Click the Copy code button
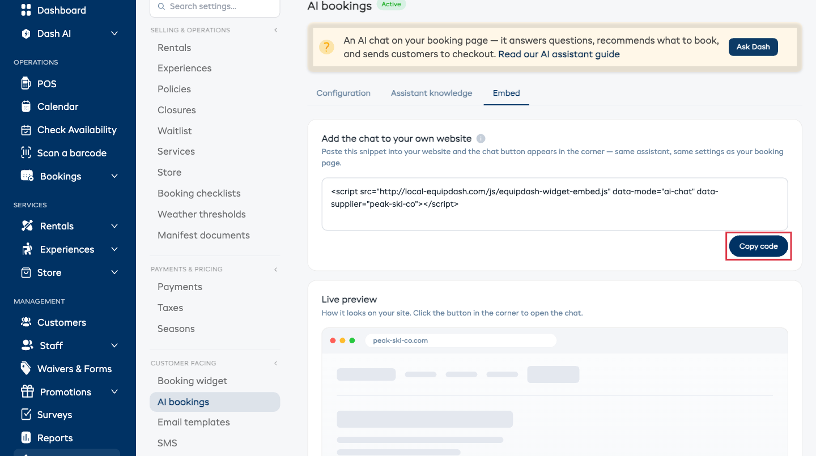Viewport: 816px width, 456px height. coord(758,246)
